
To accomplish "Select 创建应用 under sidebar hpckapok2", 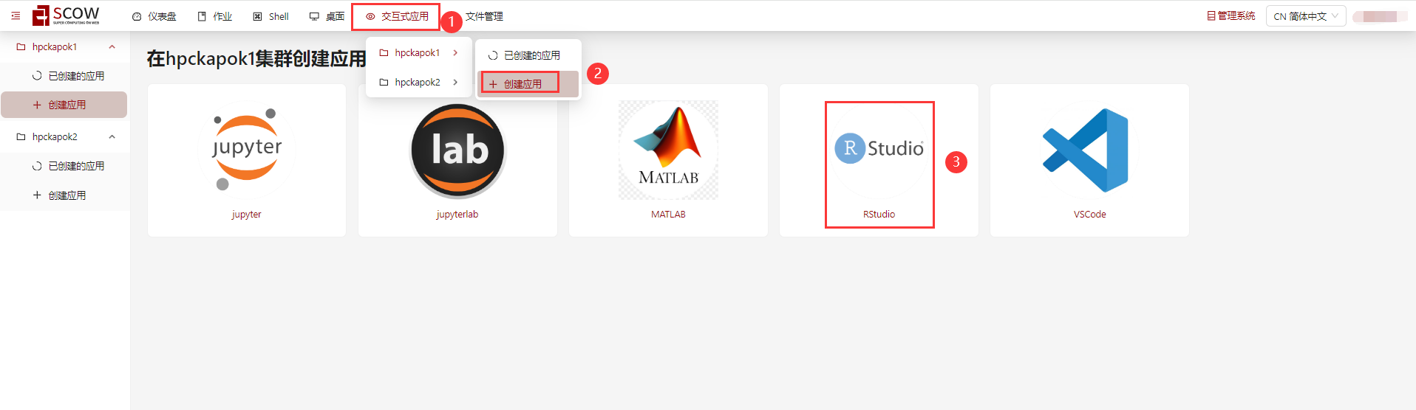I will (x=65, y=195).
